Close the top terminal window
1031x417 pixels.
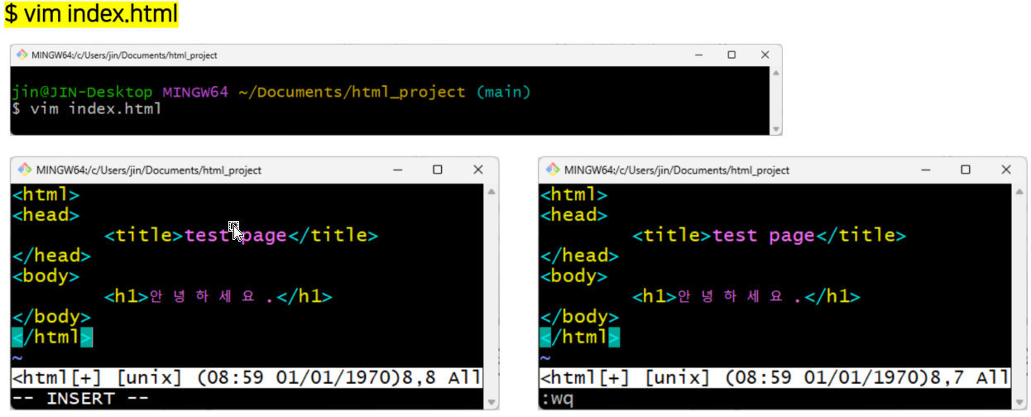[765, 55]
